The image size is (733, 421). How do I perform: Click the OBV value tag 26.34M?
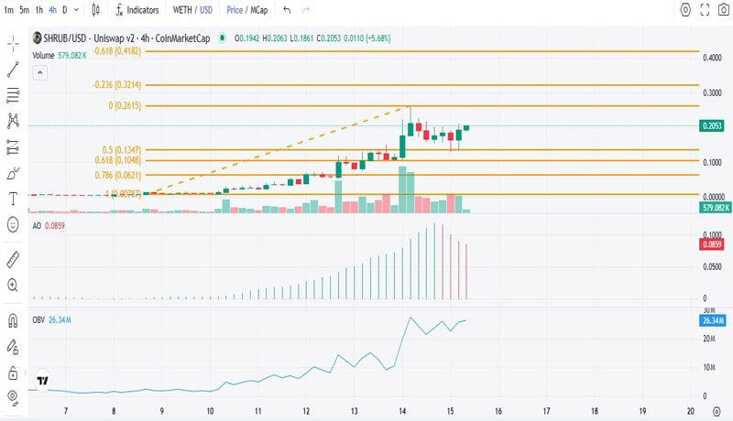pyautogui.click(x=714, y=320)
